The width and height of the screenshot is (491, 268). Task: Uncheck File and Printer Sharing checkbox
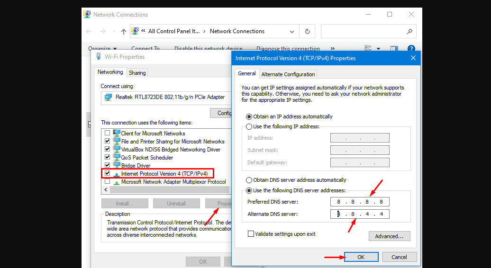(108, 141)
